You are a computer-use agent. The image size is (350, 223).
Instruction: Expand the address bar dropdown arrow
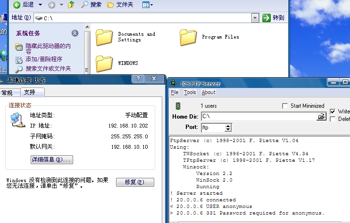coord(255,18)
